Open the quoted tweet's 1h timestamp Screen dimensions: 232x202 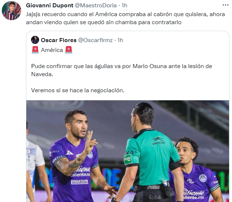pyautogui.click(x=120, y=40)
